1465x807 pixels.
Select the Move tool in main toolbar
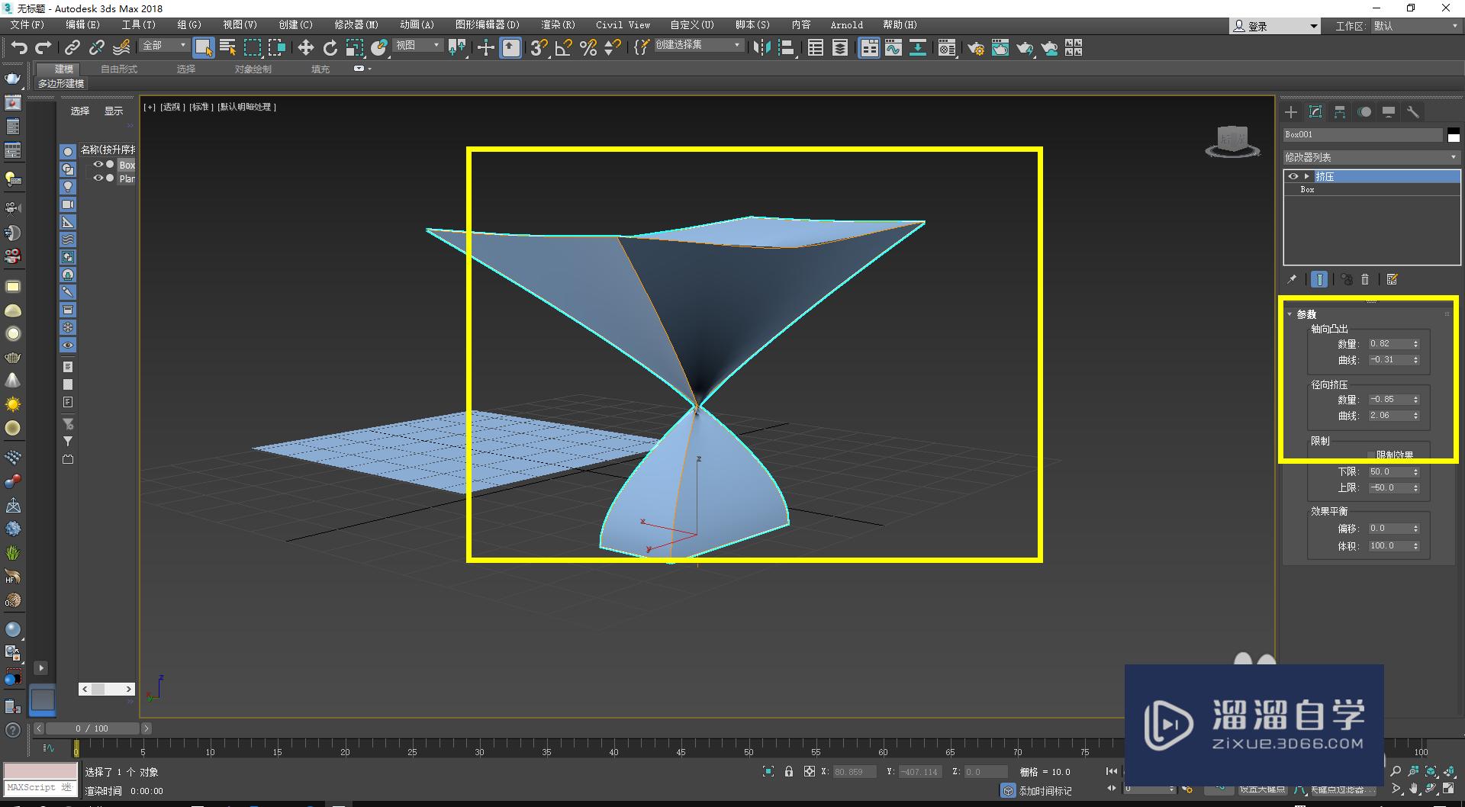coord(305,48)
